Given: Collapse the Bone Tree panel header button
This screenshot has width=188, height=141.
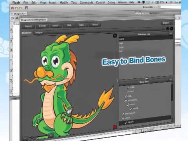Looking at the screenshot, I should pyautogui.click(x=170, y=80).
